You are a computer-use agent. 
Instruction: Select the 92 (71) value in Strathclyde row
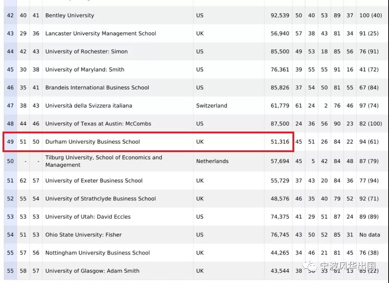click(x=369, y=199)
